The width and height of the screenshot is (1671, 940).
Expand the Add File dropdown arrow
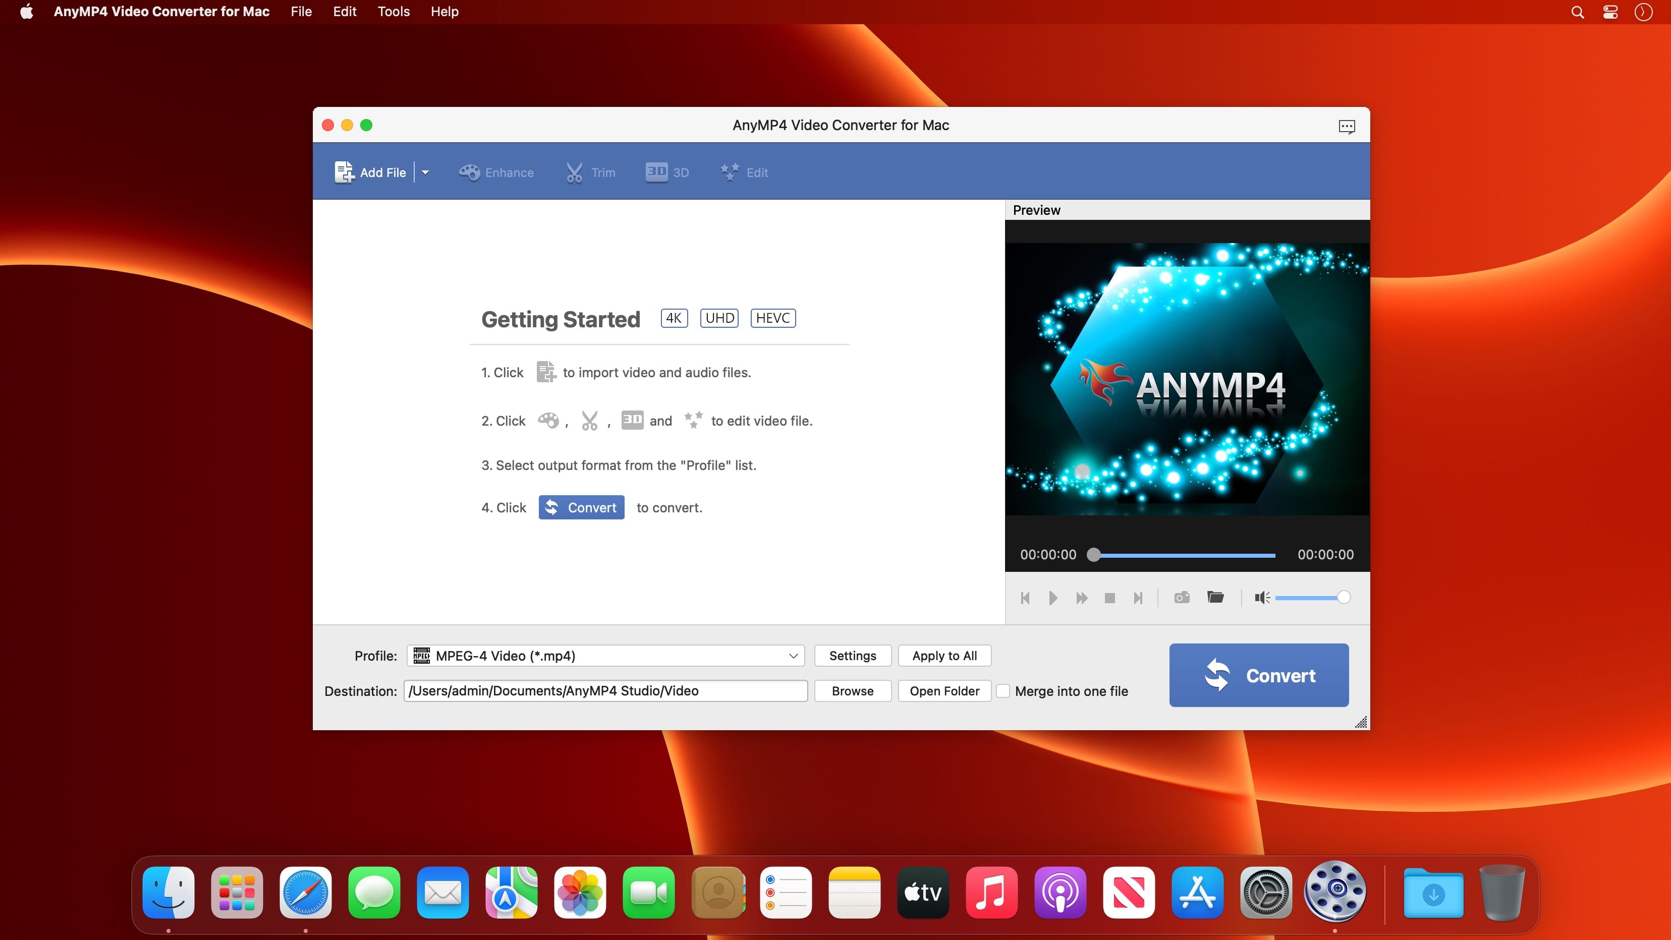coord(425,172)
